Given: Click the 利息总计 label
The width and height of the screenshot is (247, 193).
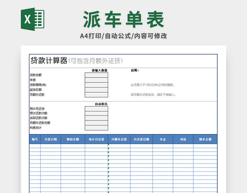Looking at the screenshot, I should (x=36, y=128).
